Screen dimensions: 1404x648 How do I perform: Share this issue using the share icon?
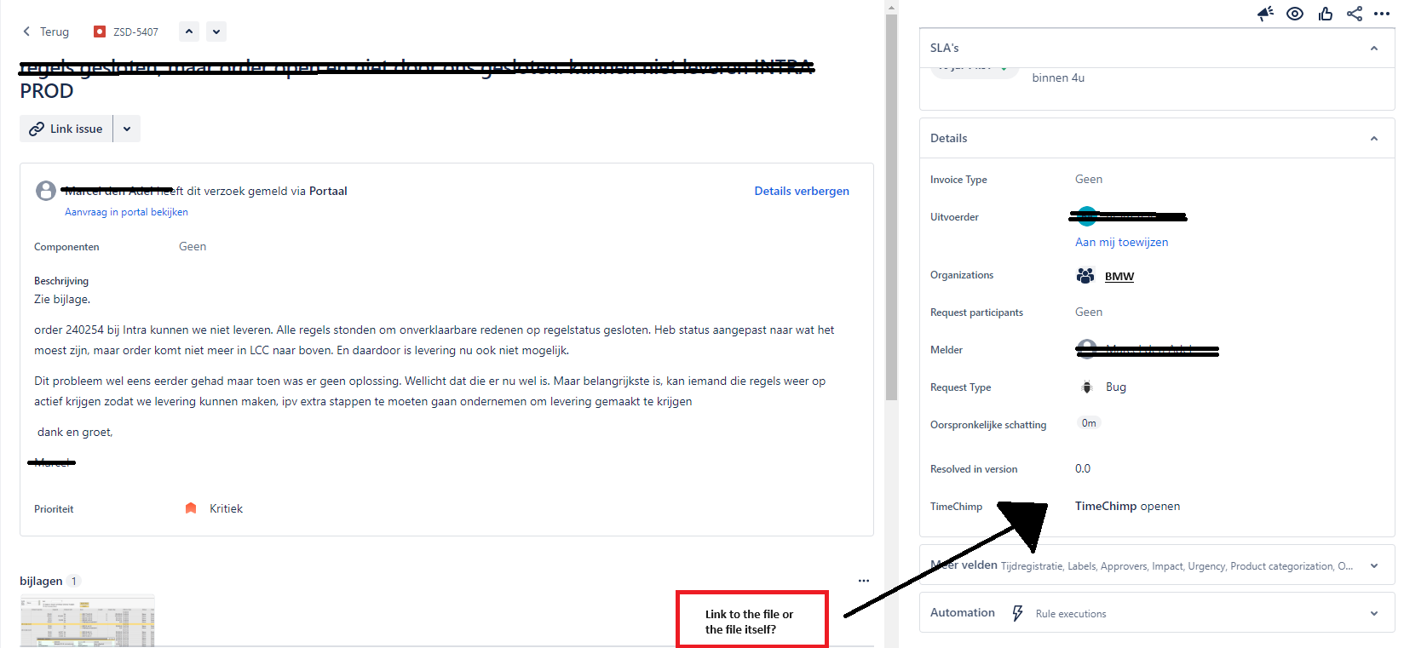(1355, 14)
